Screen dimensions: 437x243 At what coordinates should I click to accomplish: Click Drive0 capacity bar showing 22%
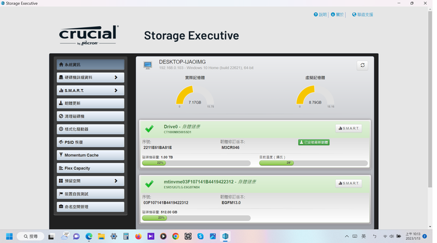(196, 163)
